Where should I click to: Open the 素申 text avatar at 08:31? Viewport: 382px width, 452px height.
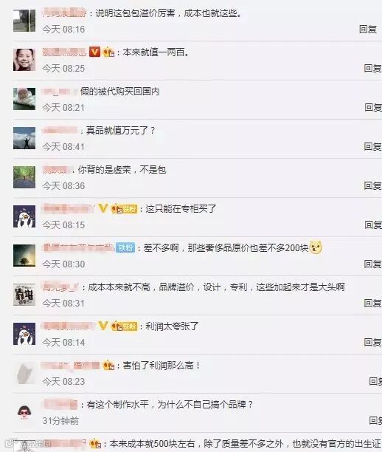coord(24,295)
